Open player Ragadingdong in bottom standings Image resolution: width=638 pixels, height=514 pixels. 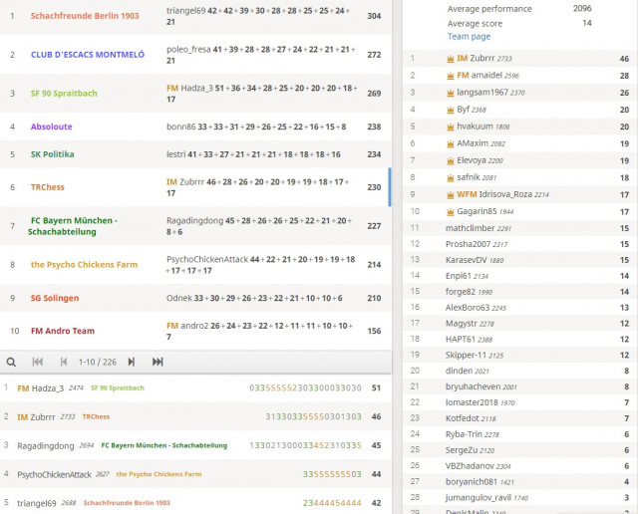[46, 446]
